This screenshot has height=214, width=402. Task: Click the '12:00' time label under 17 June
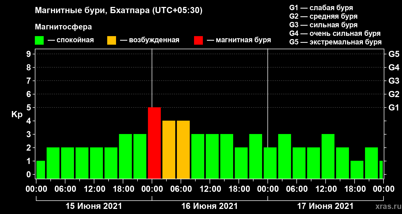tap(326, 189)
